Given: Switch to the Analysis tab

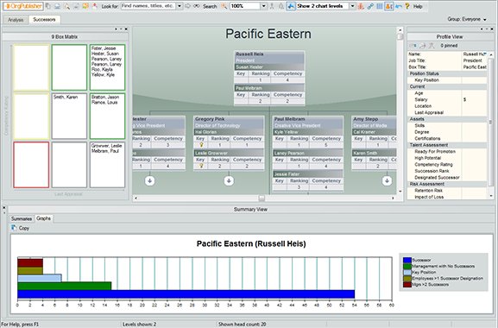Looking at the screenshot, I should tap(16, 20).
